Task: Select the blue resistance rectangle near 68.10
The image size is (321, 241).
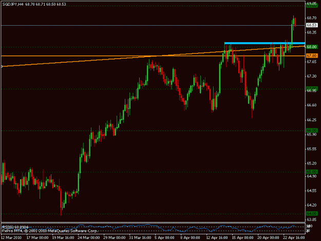Action: (265, 43)
